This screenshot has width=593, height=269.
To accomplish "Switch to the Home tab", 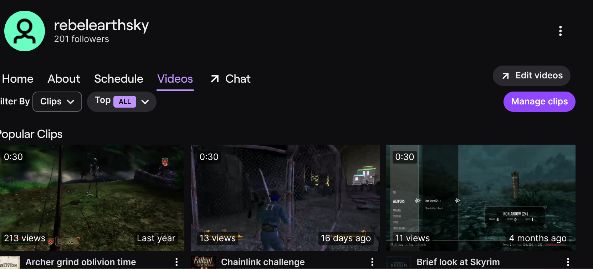I will point(17,79).
